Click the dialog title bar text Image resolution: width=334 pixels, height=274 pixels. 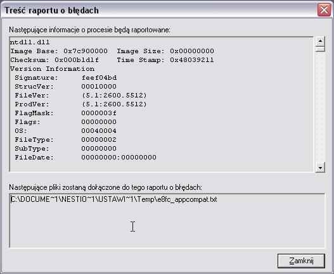pyautogui.click(x=51, y=10)
